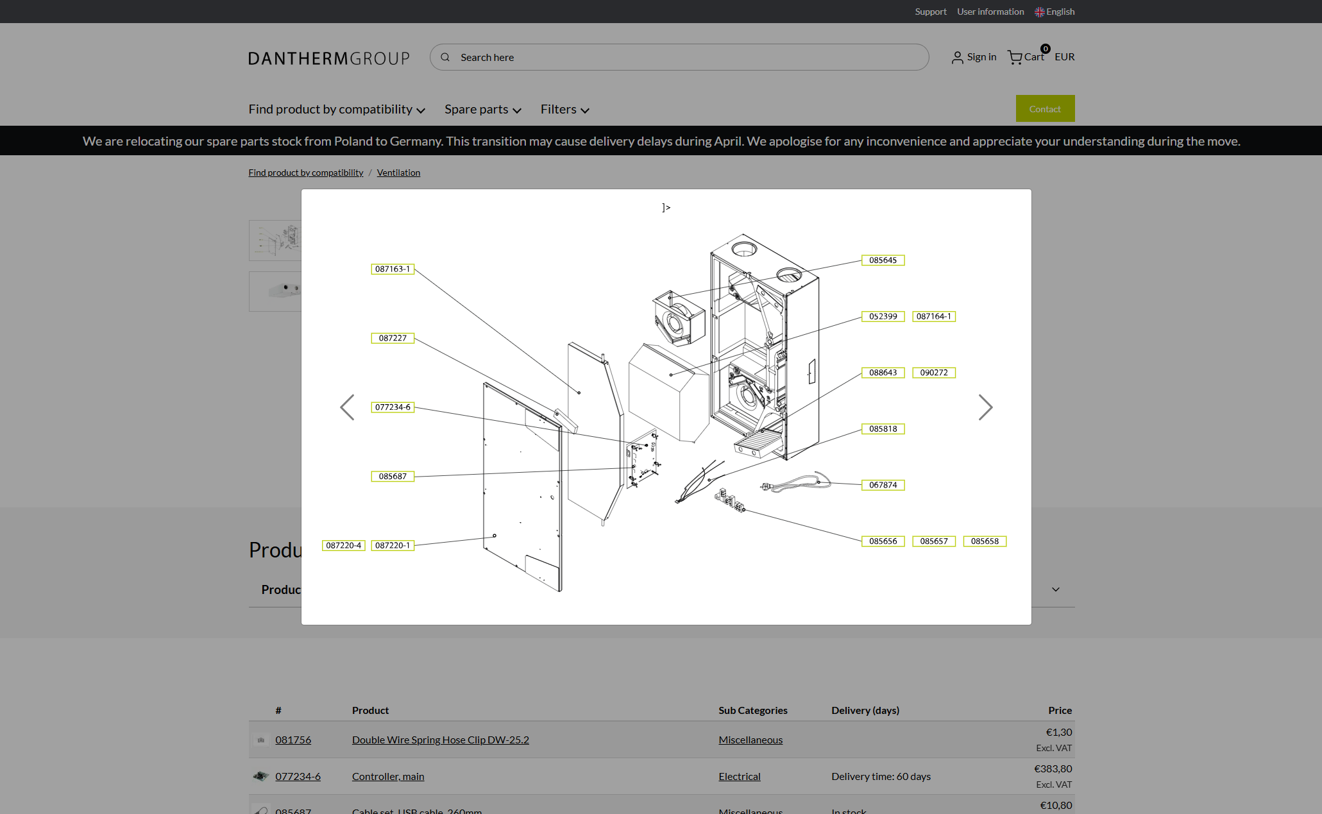The height and width of the screenshot is (814, 1322).
Task: Select part label 087220-4 in diagram
Action: 344,545
